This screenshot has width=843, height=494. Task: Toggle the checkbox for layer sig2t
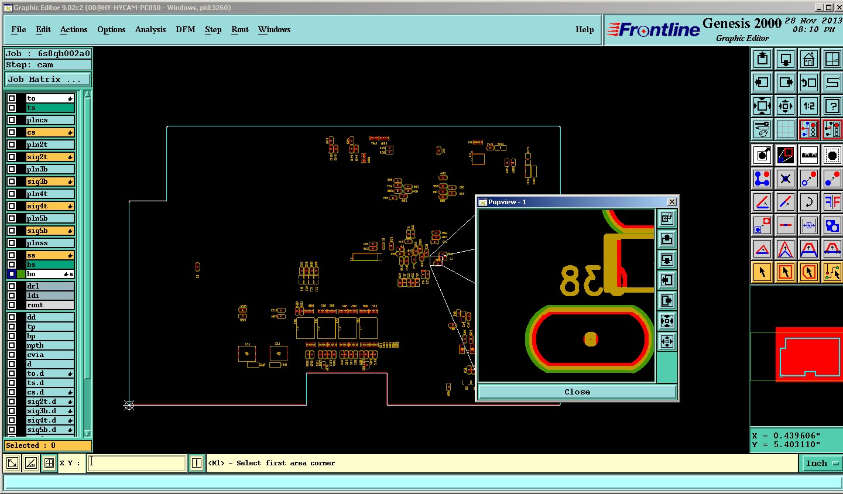(12, 157)
